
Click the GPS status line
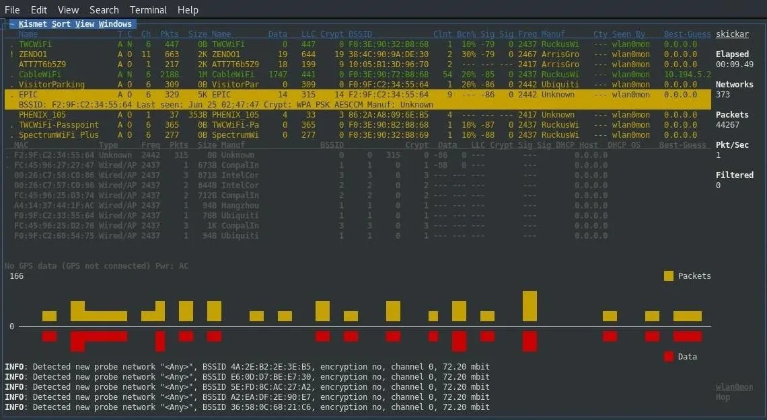click(x=97, y=266)
